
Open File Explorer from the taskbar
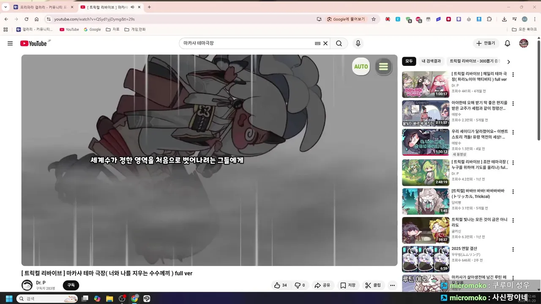[x=109, y=299]
